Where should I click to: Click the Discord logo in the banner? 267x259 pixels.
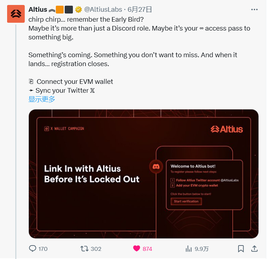coord(156,167)
